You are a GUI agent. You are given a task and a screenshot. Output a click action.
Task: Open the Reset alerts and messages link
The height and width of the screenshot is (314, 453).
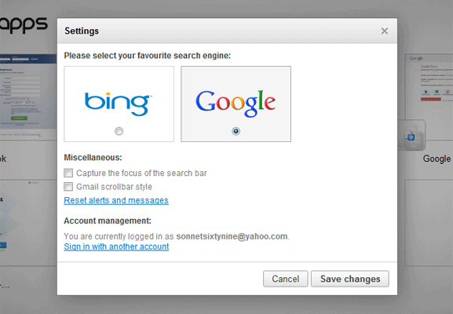116,200
